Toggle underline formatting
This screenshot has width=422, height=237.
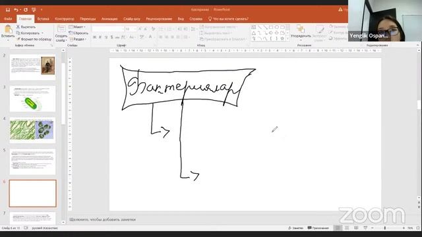click(106, 37)
